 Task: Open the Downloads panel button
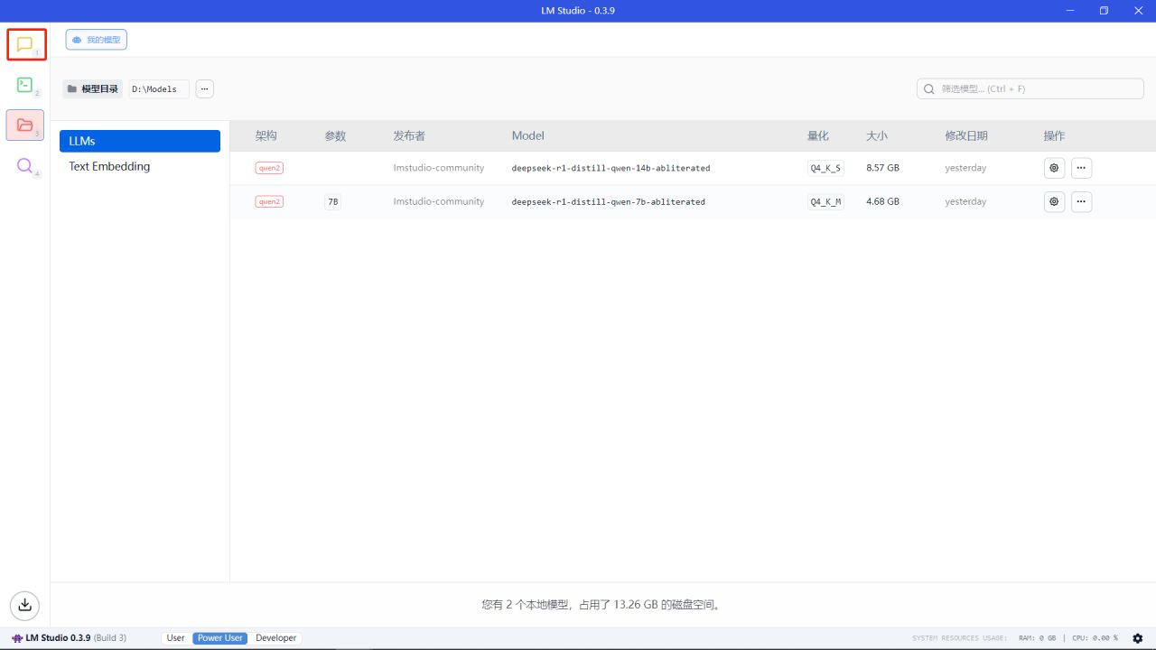25,605
